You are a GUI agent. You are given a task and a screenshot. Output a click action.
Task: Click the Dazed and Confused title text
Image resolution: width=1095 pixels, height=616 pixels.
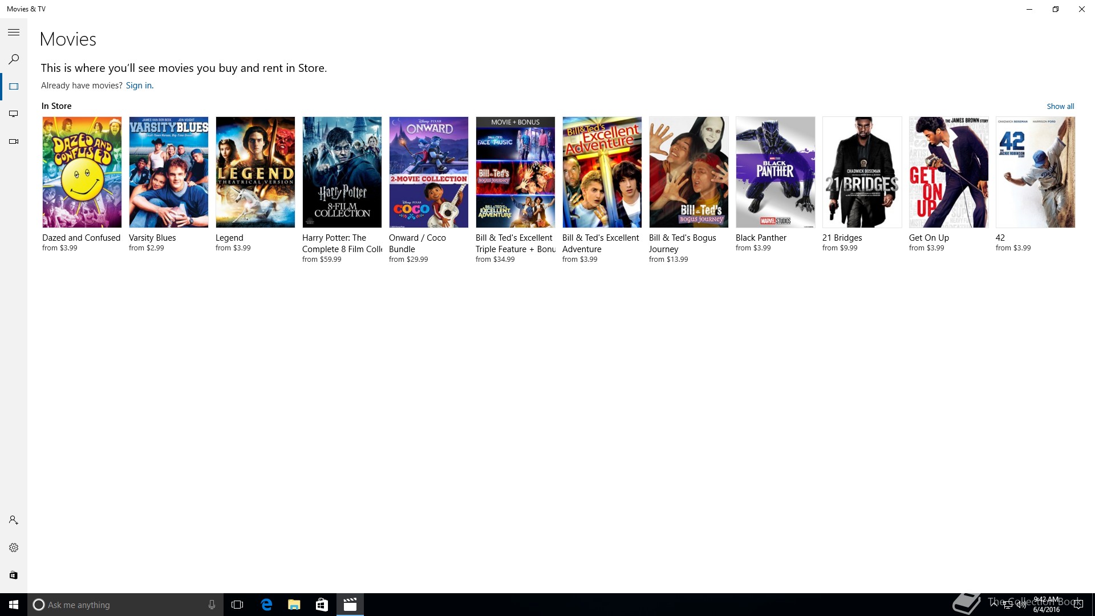82,238
